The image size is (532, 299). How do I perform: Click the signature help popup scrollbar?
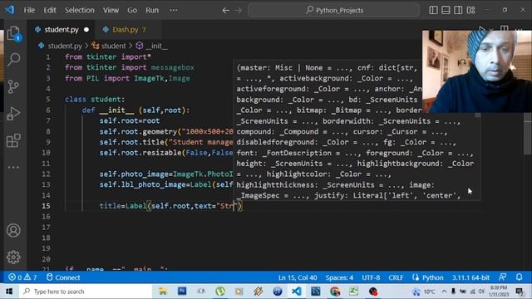[x=478, y=115]
